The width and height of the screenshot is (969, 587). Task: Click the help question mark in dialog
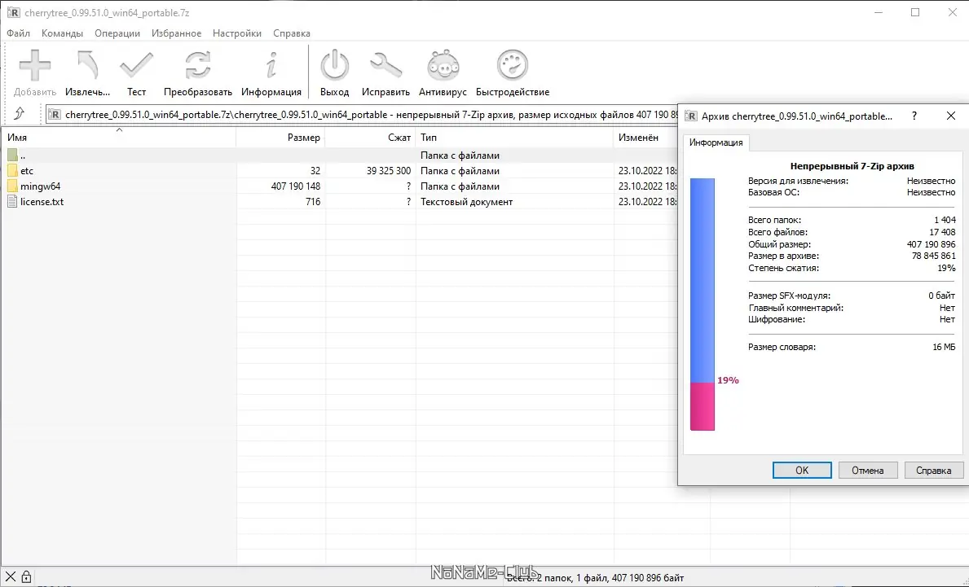point(914,116)
